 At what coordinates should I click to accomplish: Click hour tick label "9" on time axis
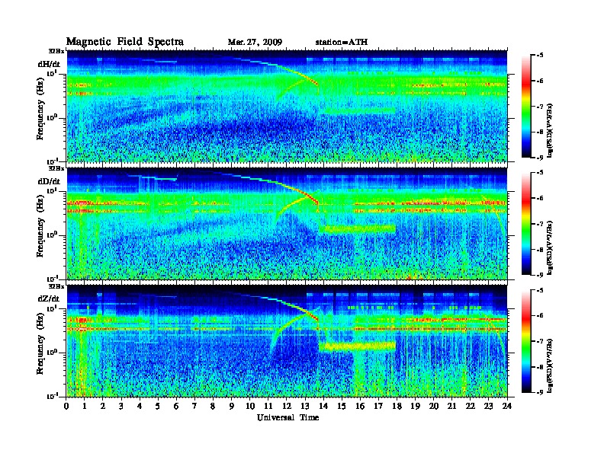point(232,407)
